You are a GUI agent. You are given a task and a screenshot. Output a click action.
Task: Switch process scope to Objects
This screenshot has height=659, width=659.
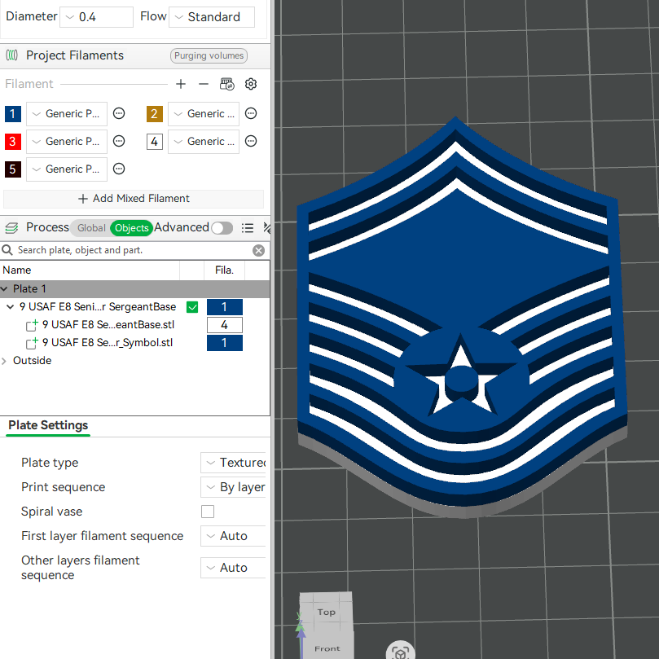point(131,228)
